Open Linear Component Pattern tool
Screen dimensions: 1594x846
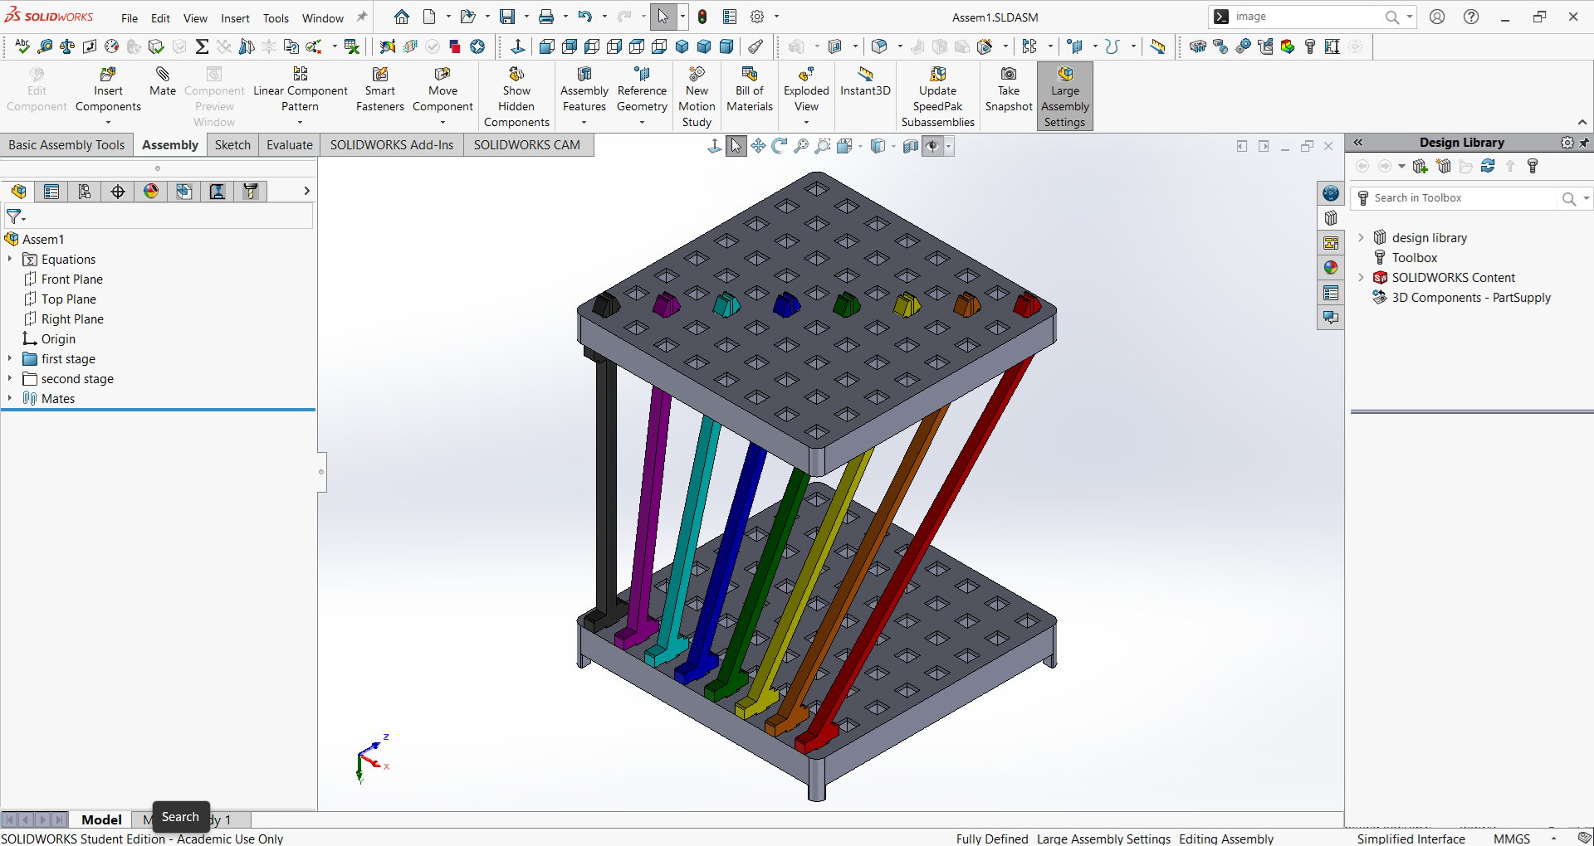300,75
